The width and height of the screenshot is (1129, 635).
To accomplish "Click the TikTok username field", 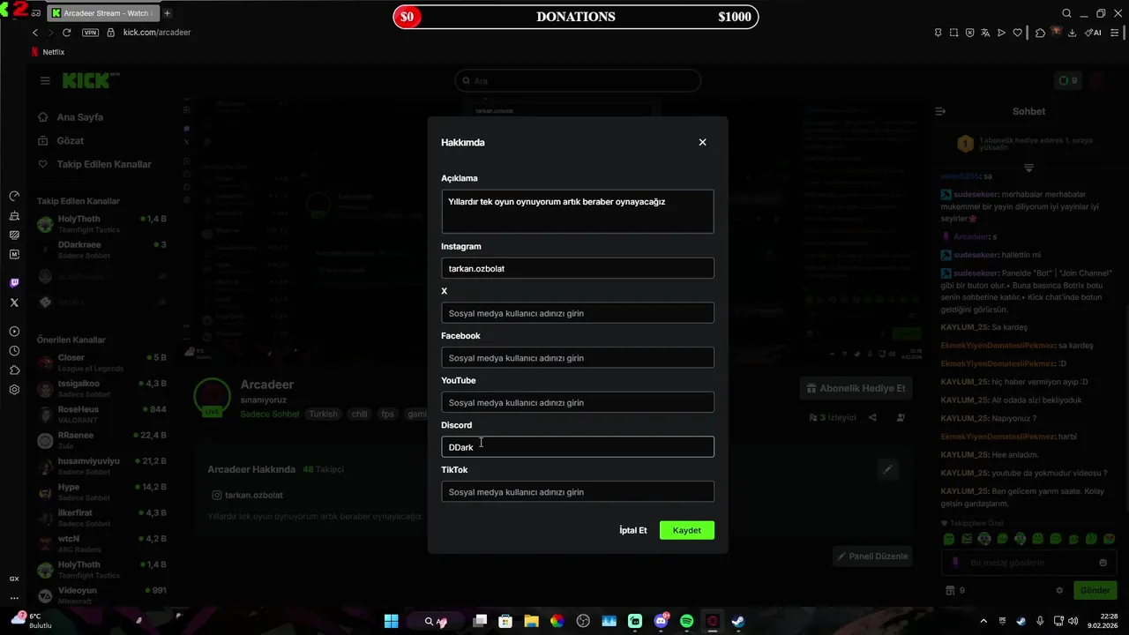I will (x=578, y=492).
